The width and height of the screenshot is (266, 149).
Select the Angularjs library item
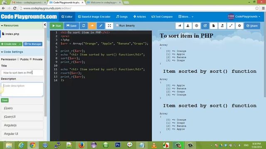point(22,125)
